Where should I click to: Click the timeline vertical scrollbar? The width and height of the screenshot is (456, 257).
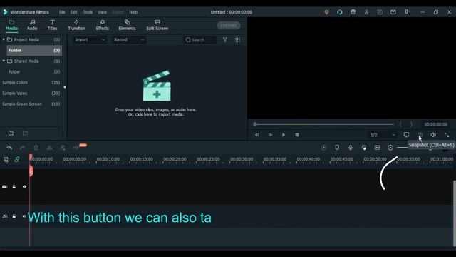[455, 213]
